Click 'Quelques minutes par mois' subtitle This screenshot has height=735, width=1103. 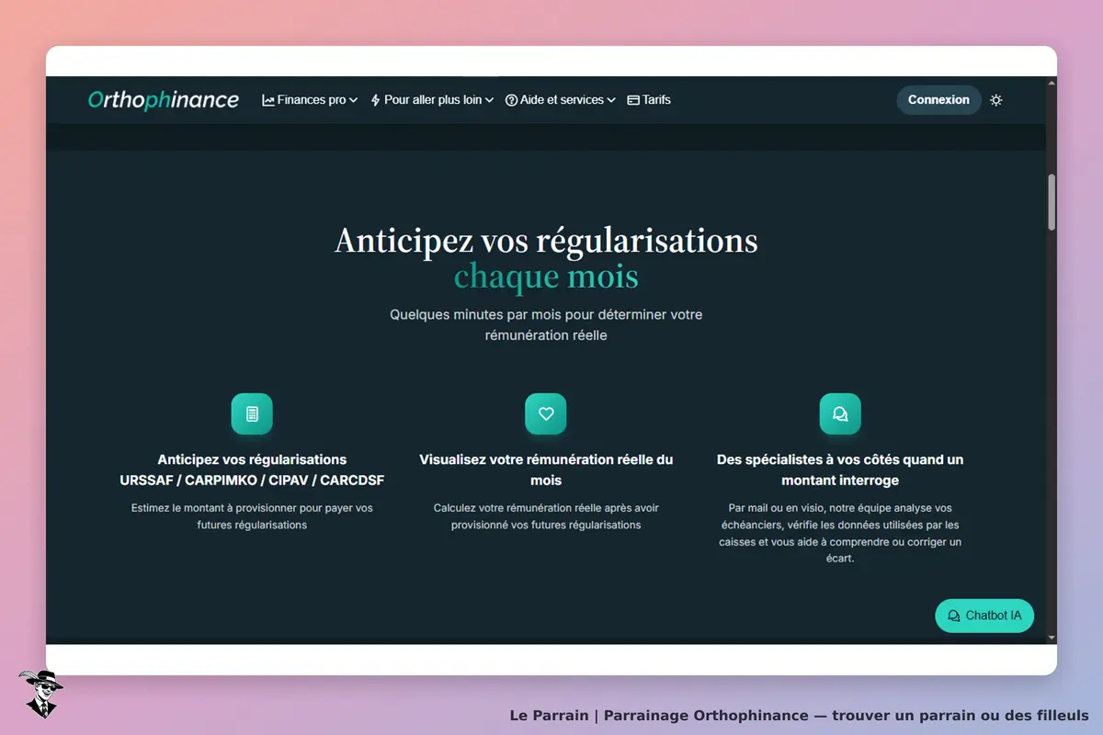pos(546,325)
